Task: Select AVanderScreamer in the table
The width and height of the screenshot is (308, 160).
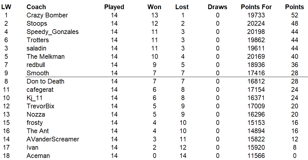Action: coord(53,139)
